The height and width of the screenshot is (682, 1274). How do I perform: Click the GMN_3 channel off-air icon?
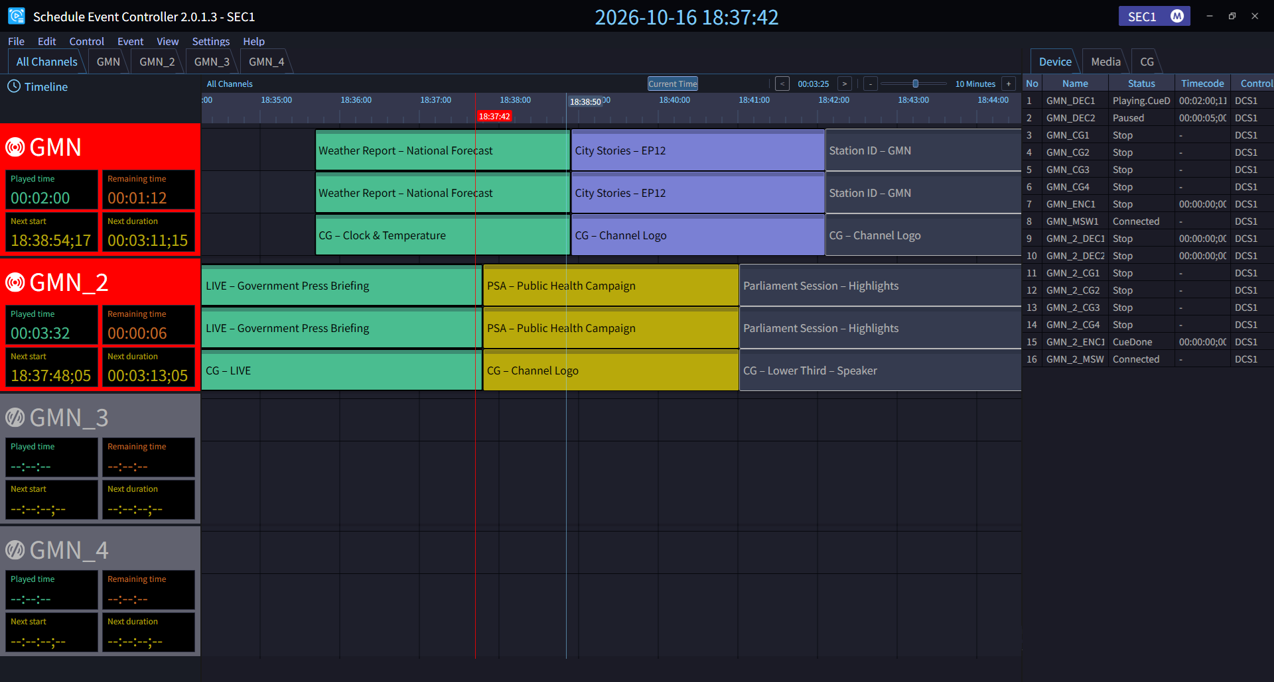pyautogui.click(x=15, y=418)
